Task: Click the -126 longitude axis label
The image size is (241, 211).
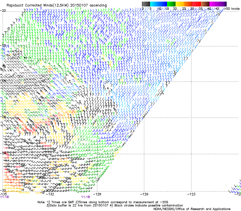Action: point(144,194)
